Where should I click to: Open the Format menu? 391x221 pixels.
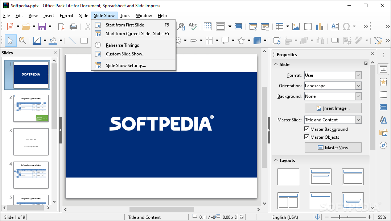[x=66, y=16]
